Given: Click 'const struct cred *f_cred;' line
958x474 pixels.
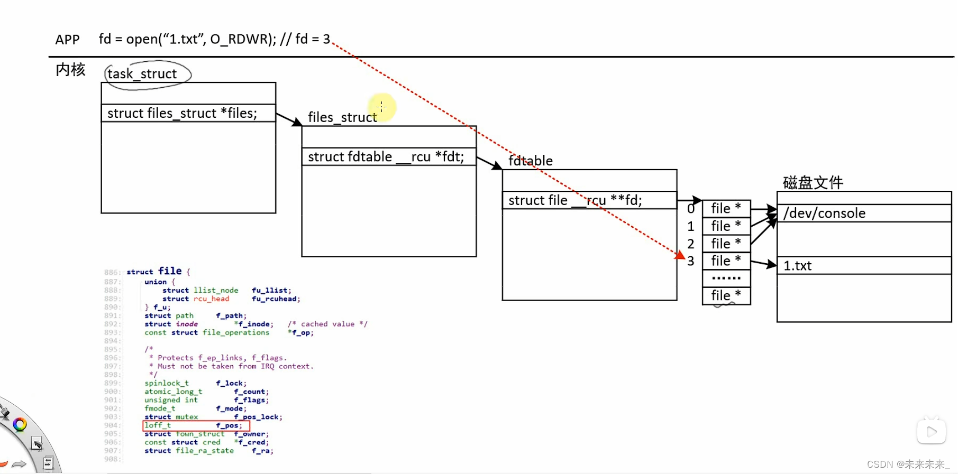Looking at the screenshot, I should (207, 442).
